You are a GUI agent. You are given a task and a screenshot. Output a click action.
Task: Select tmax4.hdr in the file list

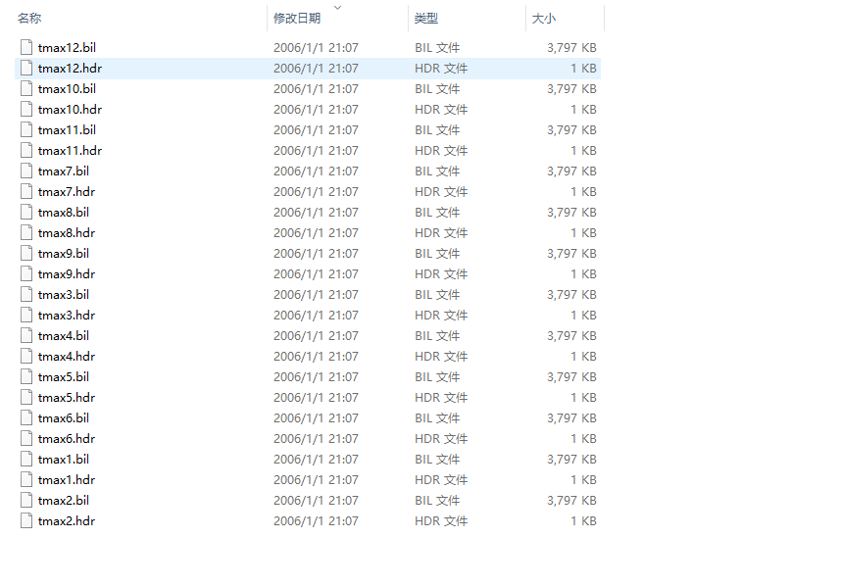click(61, 356)
